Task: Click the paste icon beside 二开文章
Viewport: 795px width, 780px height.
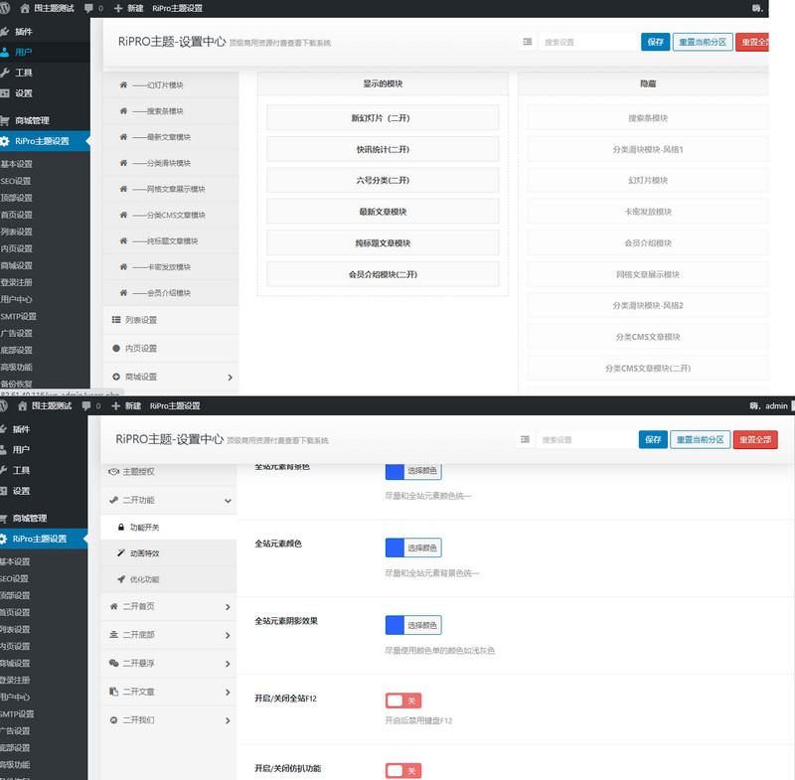Action: pyautogui.click(x=113, y=692)
